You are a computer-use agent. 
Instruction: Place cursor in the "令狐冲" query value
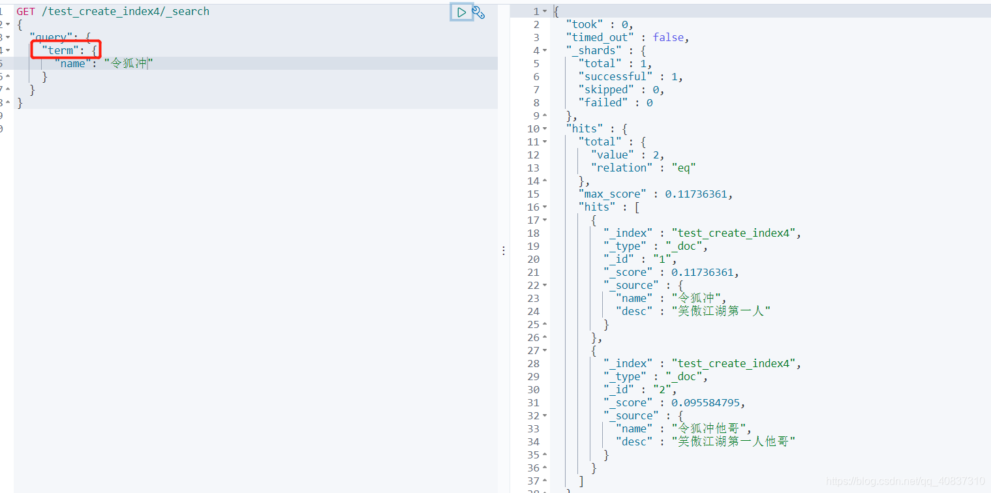point(129,63)
